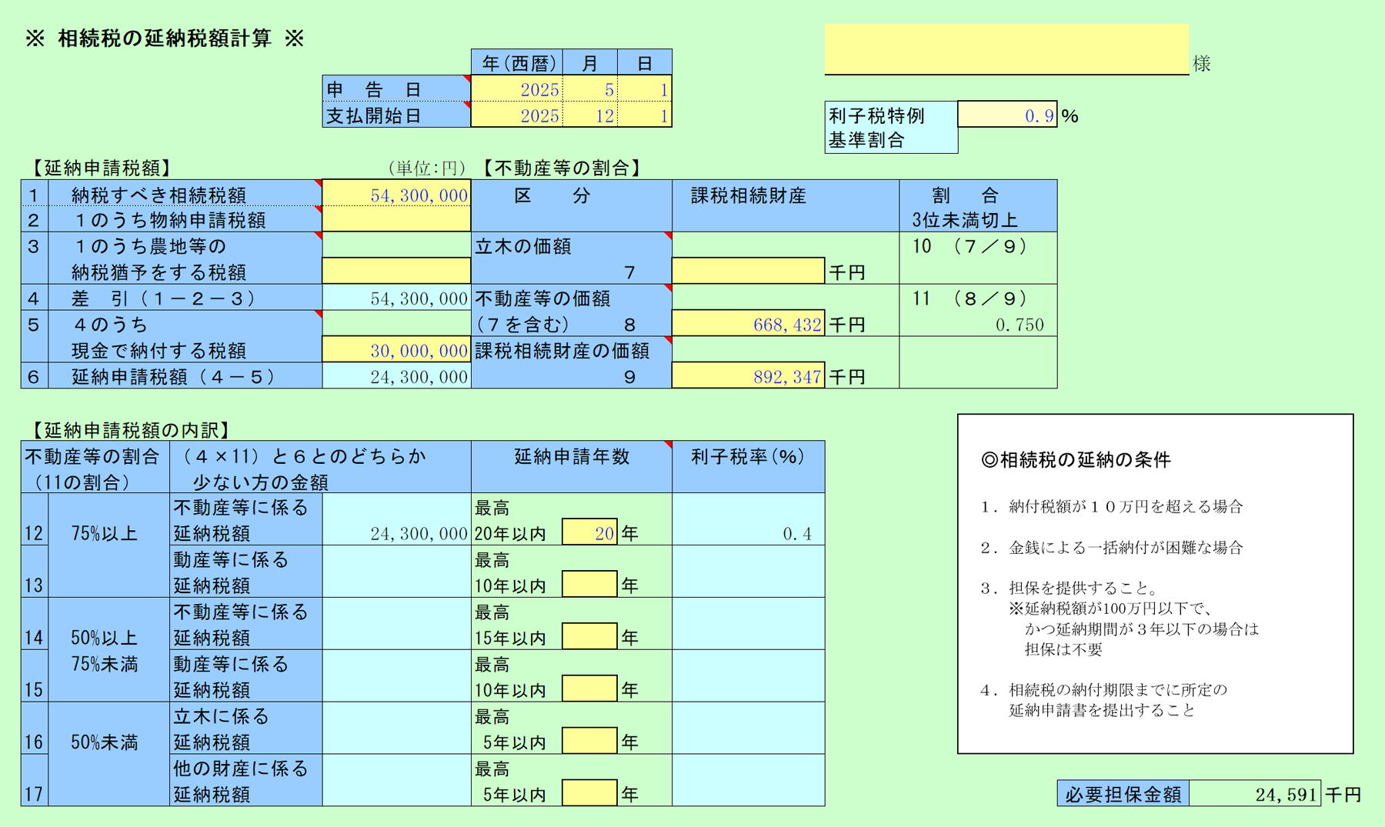Viewport: 1385px width, 827px height.
Task: Select the 差引 result cell 54,300,000
Action: [x=396, y=298]
